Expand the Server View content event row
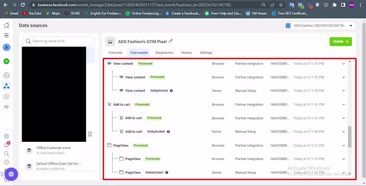Image resolution: width=366 pixels, height=186 pixels. 344,91
